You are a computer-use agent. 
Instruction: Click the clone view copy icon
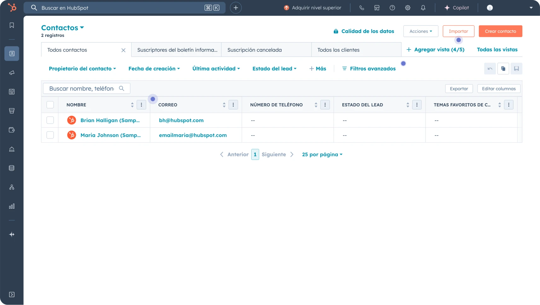click(x=503, y=69)
